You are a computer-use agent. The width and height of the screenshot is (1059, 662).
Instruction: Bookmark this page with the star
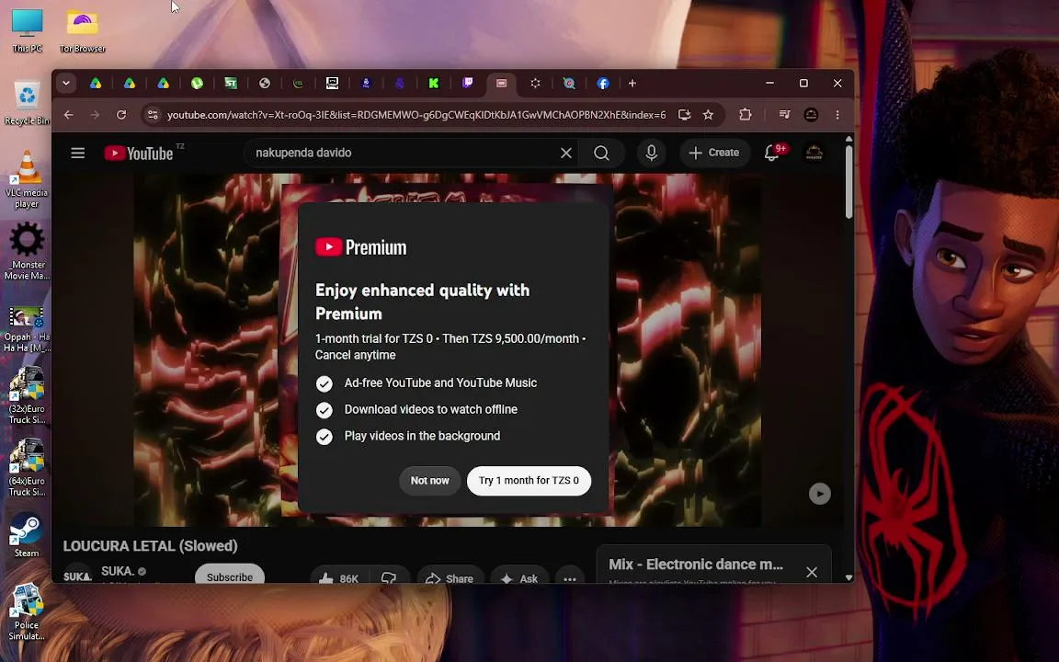pos(708,115)
